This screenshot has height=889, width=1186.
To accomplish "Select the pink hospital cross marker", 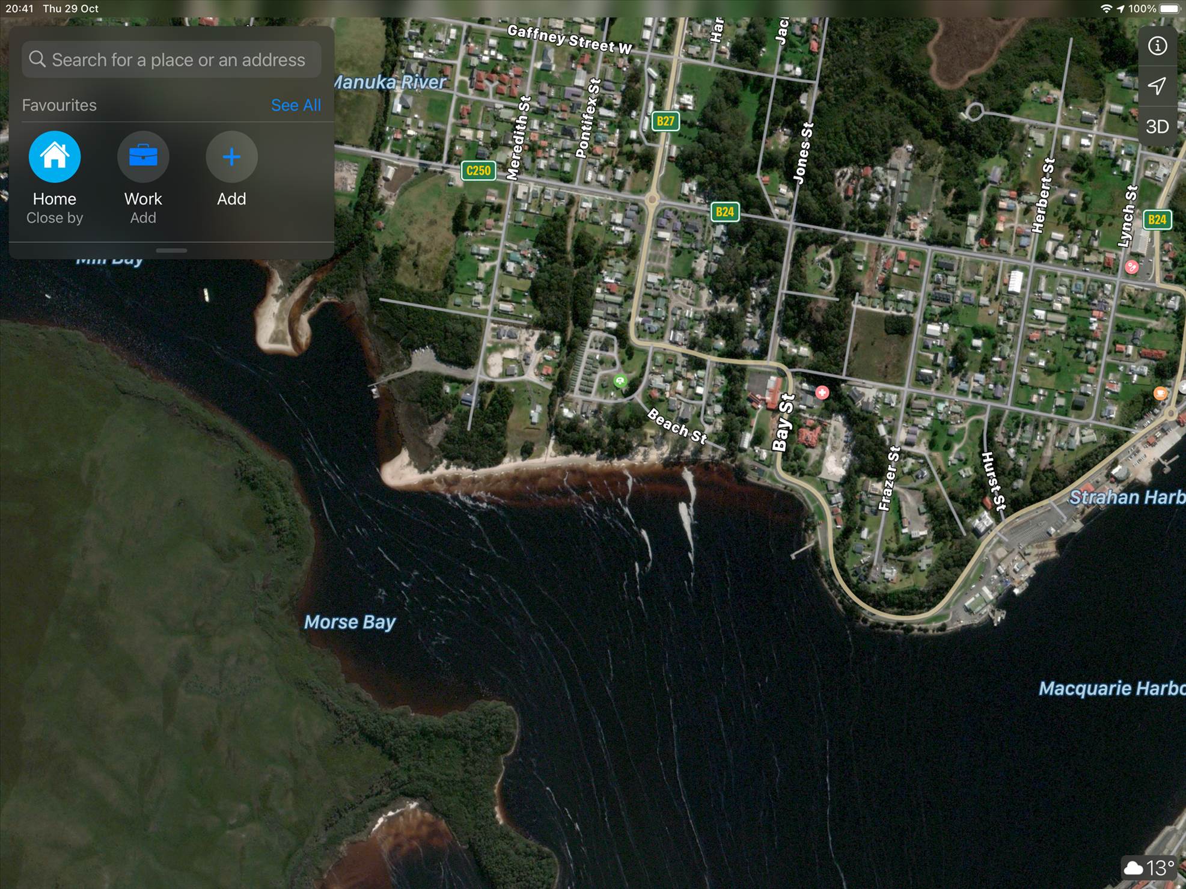I will [822, 393].
